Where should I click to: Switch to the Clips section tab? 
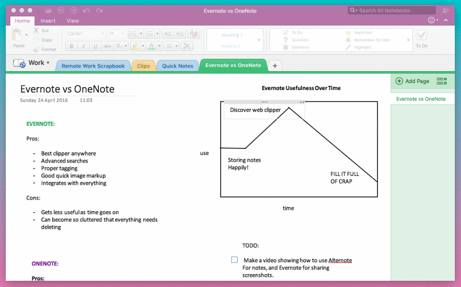pyautogui.click(x=143, y=66)
